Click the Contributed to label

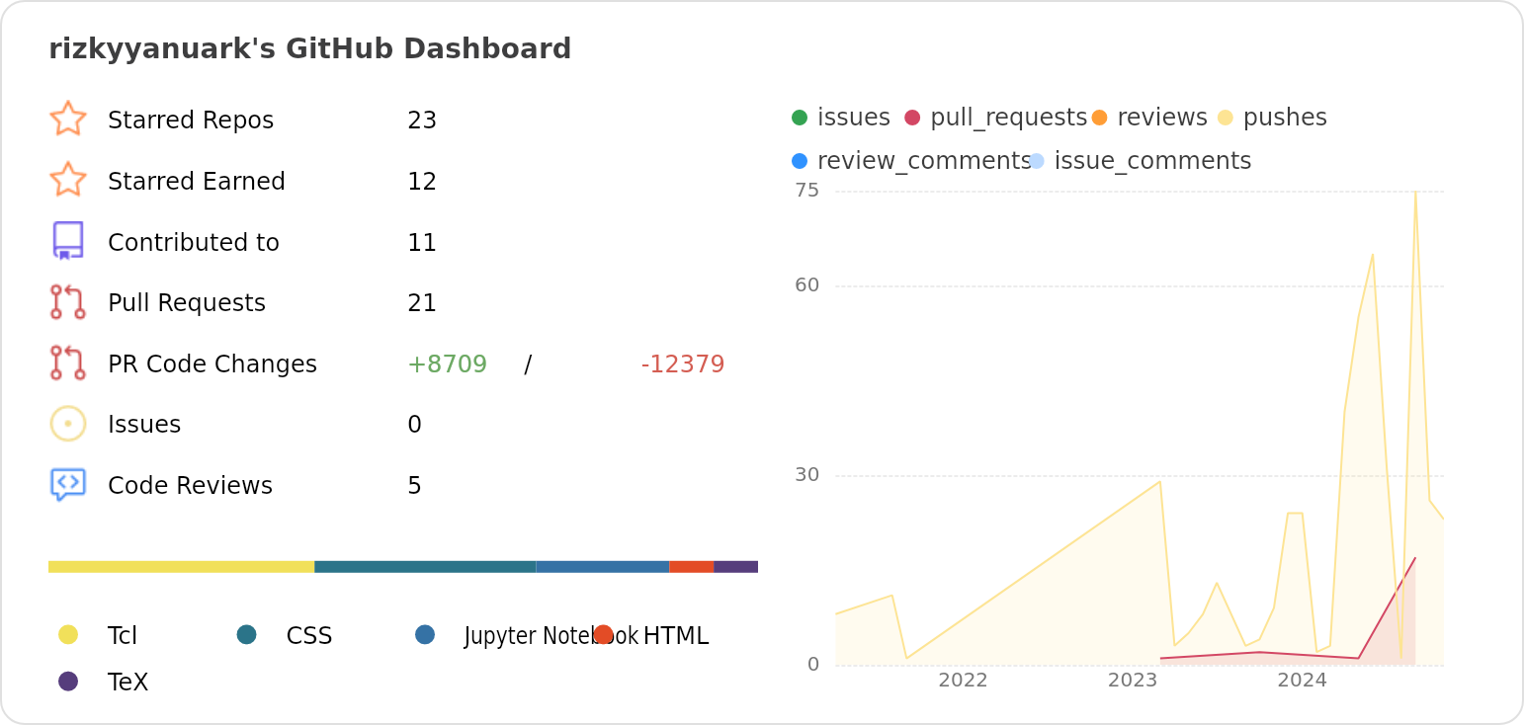click(x=194, y=243)
